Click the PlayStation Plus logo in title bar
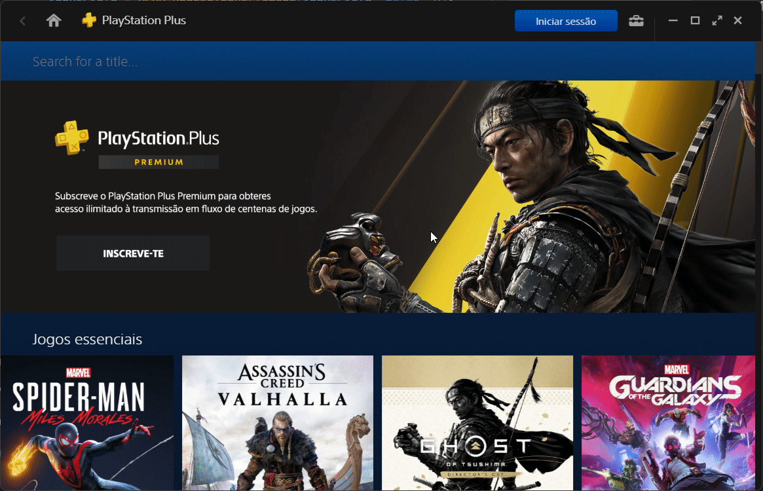This screenshot has height=491, width=763. click(x=88, y=20)
